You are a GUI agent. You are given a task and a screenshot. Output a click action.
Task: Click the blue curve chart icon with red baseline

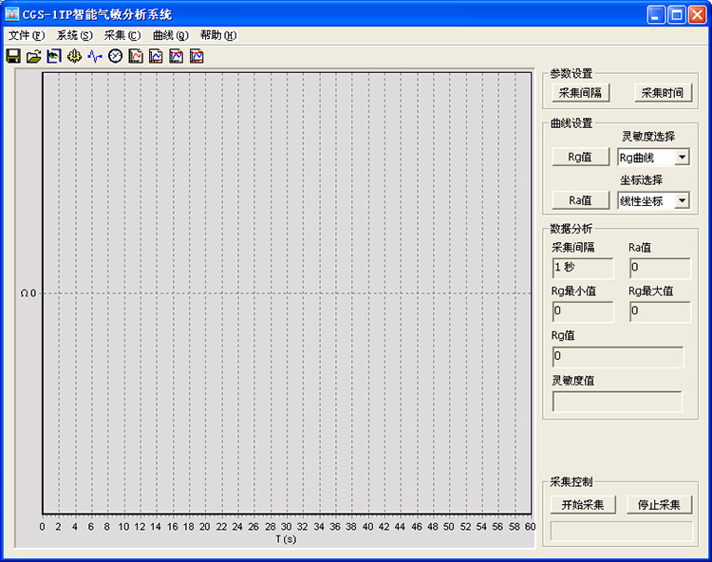[156, 56]
